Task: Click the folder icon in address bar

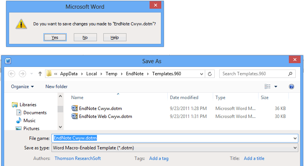Action: tap(49, 74)
